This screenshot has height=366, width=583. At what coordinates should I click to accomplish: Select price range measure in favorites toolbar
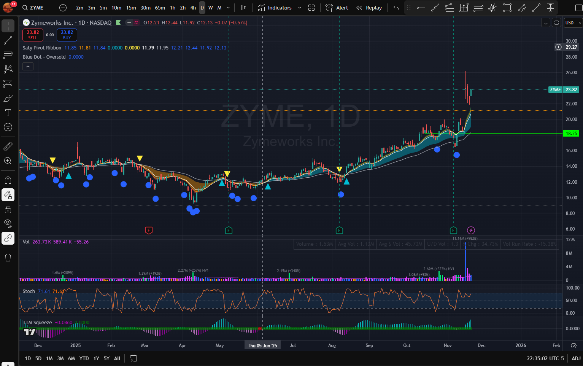[x=464, y=8]
